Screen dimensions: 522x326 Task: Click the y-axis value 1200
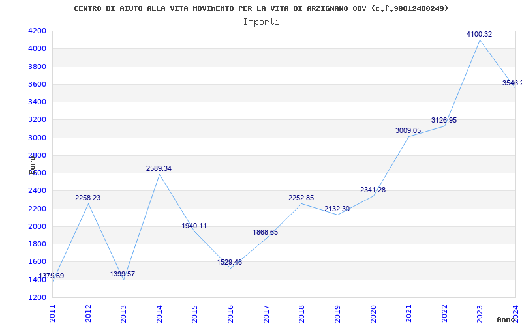pos(37,297)
